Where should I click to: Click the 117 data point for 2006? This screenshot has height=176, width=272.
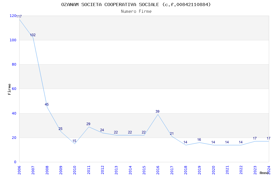click(x=19, y=16)
